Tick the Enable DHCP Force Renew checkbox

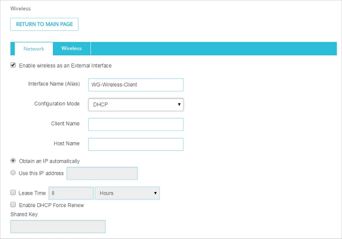[x=14, y=205]
